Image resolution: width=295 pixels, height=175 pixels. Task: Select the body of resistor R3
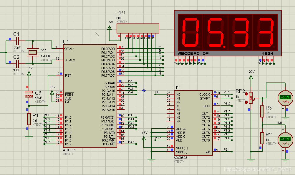pos(262,111)
